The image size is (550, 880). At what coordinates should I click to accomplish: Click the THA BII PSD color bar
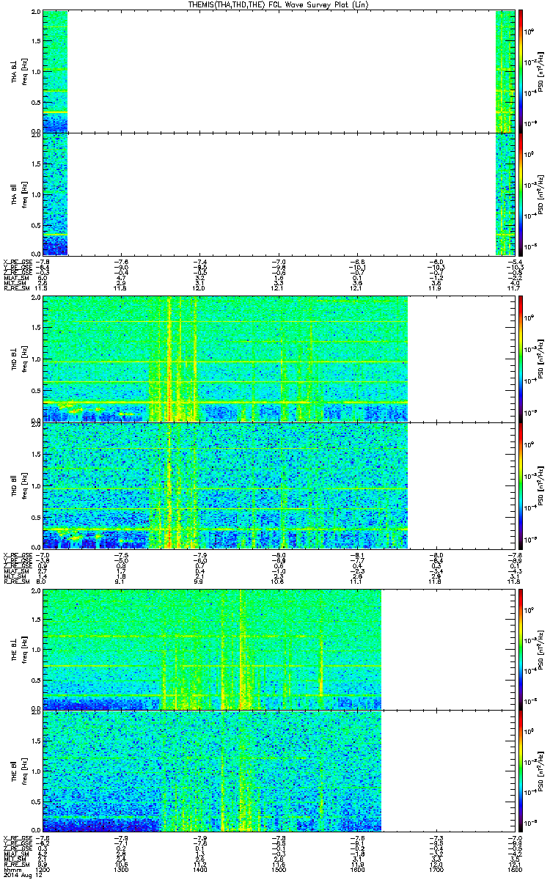point(521,194)
